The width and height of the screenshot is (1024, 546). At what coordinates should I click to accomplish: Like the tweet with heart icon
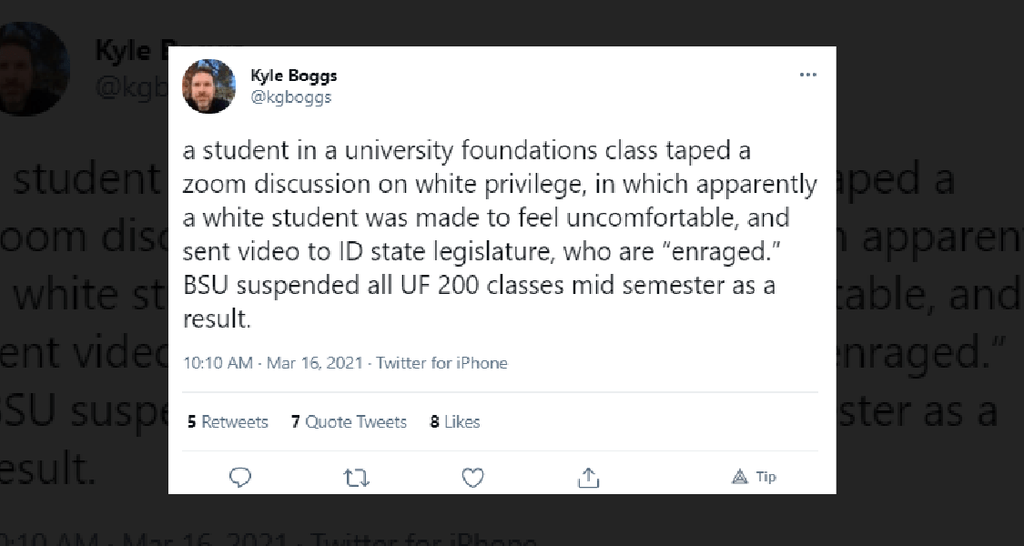pyautogui.click(x=472, y=477)
